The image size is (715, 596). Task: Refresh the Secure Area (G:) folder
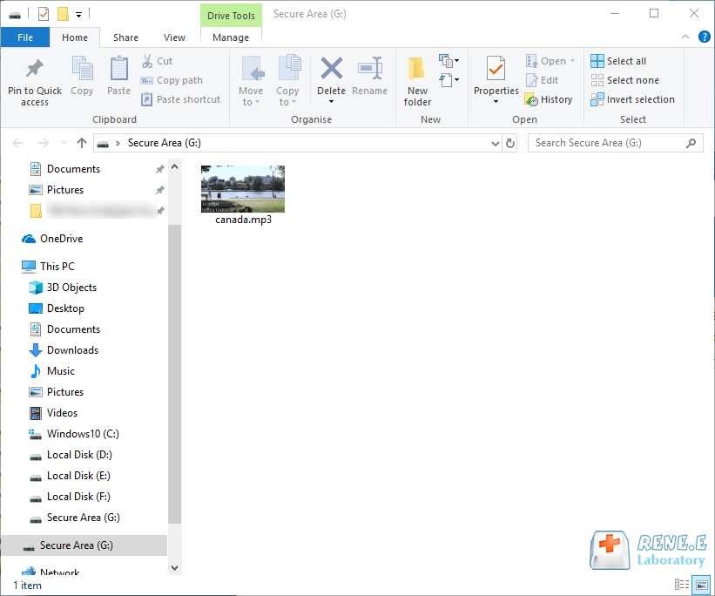[x=510, y=143]
